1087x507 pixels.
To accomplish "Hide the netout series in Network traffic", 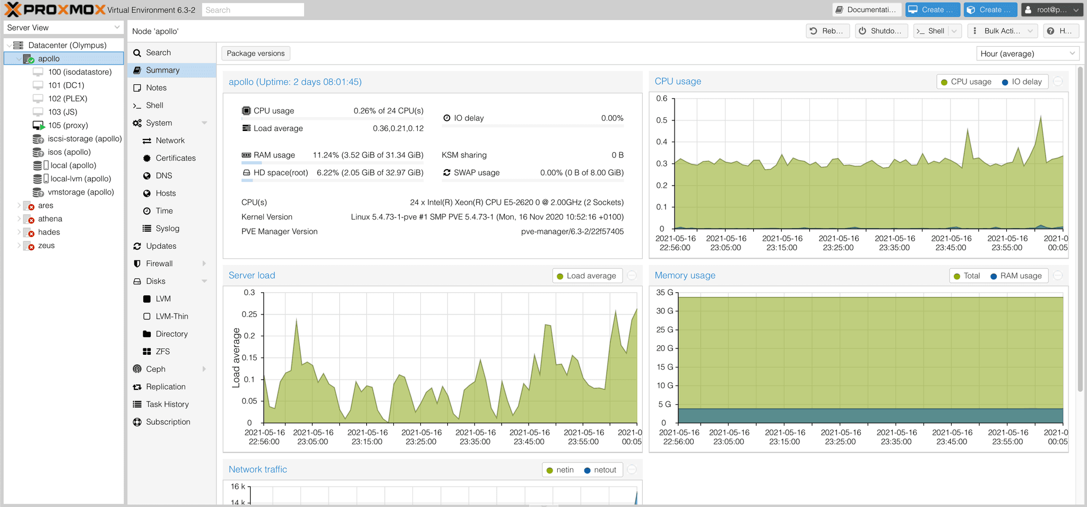I will point(600,469).
